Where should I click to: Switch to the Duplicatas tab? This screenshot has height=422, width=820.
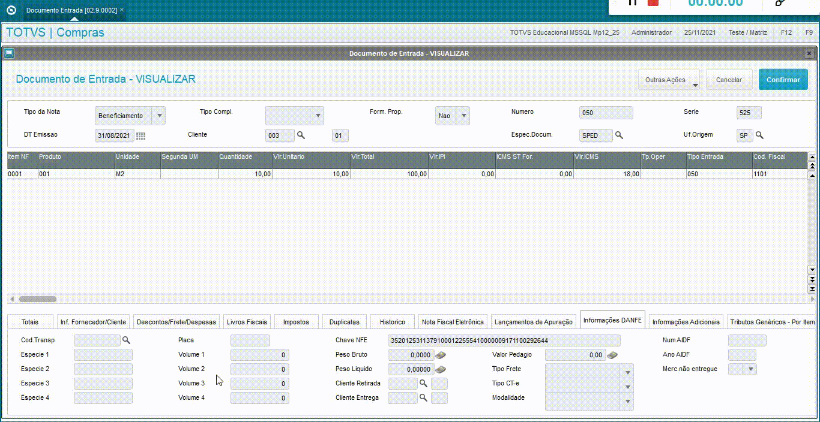pos(345,322)
